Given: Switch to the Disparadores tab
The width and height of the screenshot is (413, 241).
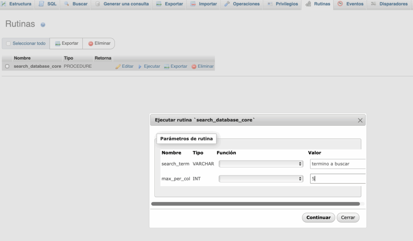Looking at the screenshot, I should coord(390,4).
